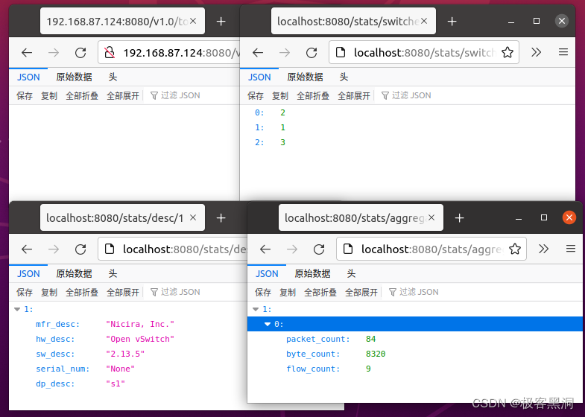This screenshot has height=417, width=585.
Task: Reload the stats/switches page
Action: (x=312, y=53)
